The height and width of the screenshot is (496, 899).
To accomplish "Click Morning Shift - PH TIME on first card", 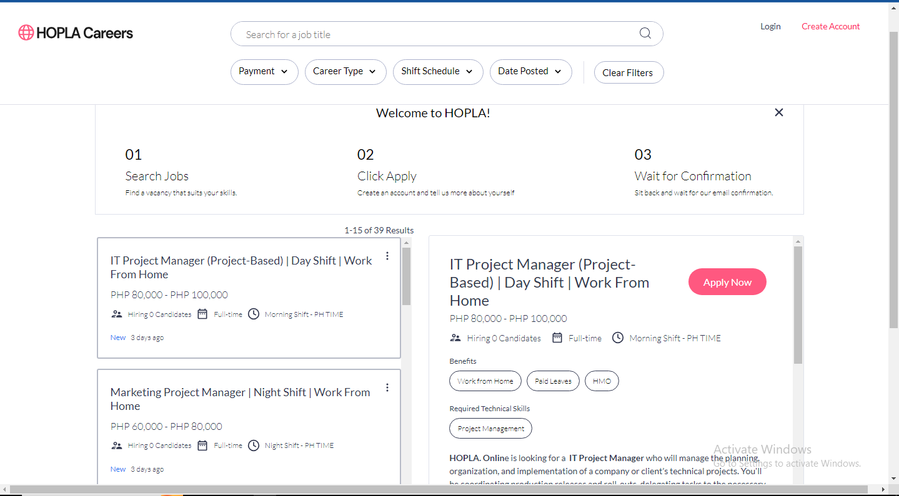I will click(304, 314).
